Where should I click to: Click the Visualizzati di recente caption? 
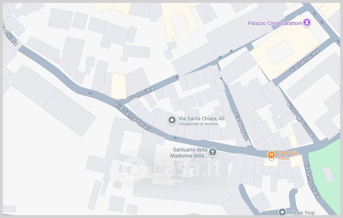[x=198, y=124]
